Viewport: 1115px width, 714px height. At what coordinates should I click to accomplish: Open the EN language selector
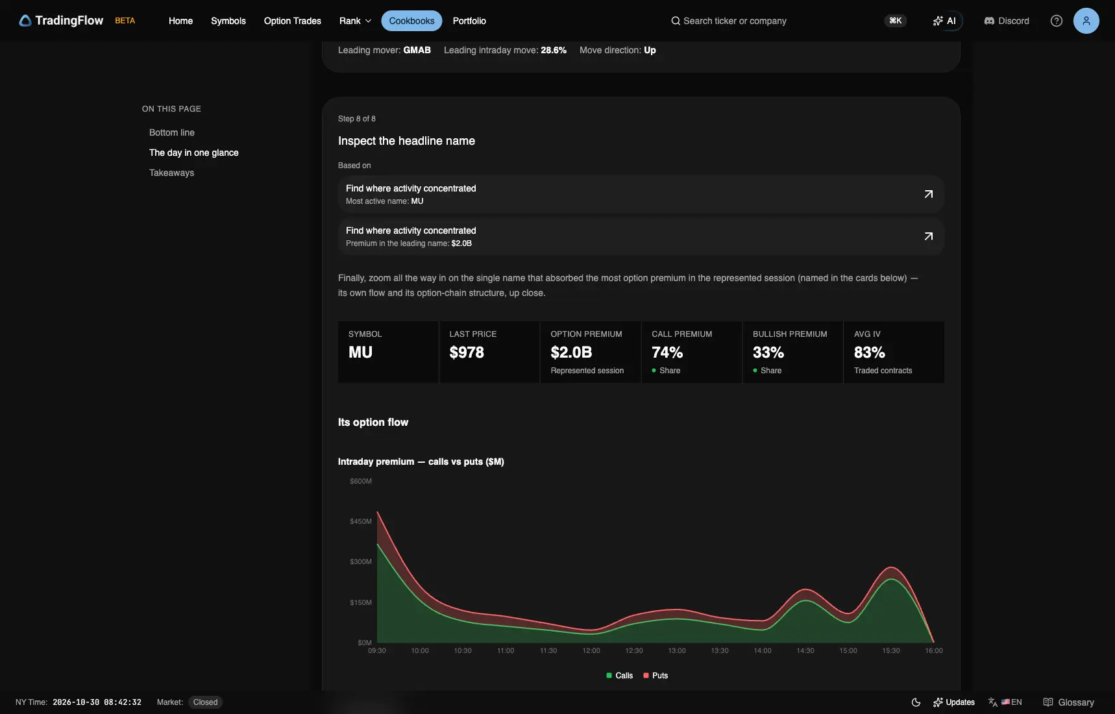coord(1012,702)
